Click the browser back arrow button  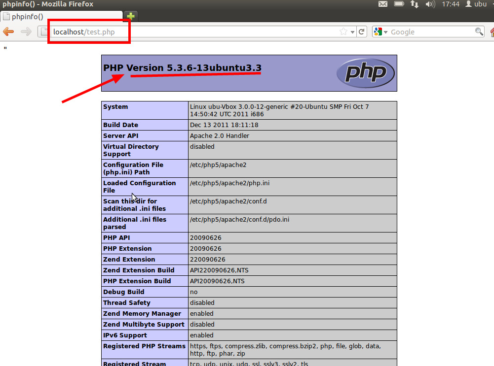[x=8, y=32]
